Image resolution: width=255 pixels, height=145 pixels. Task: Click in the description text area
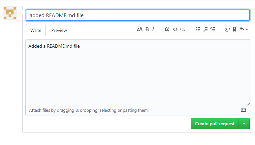tap(138, 72)
